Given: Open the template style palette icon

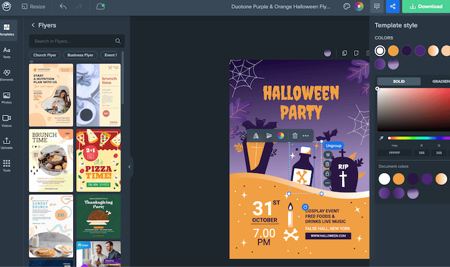Looking at the screenshot, I should coord(347,6).
